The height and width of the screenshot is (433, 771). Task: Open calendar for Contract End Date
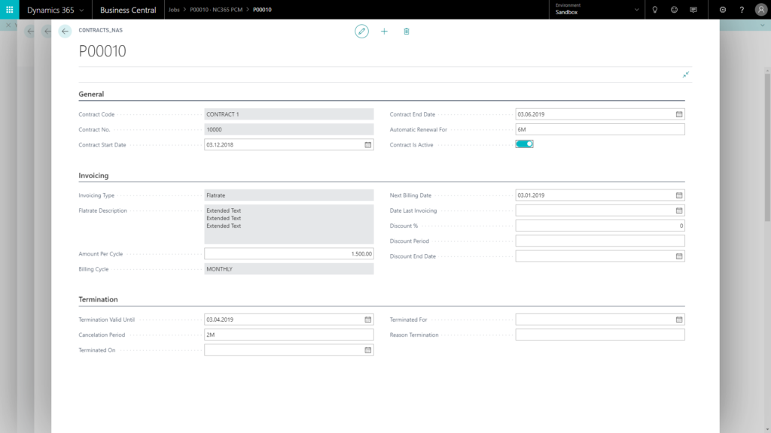679,114
